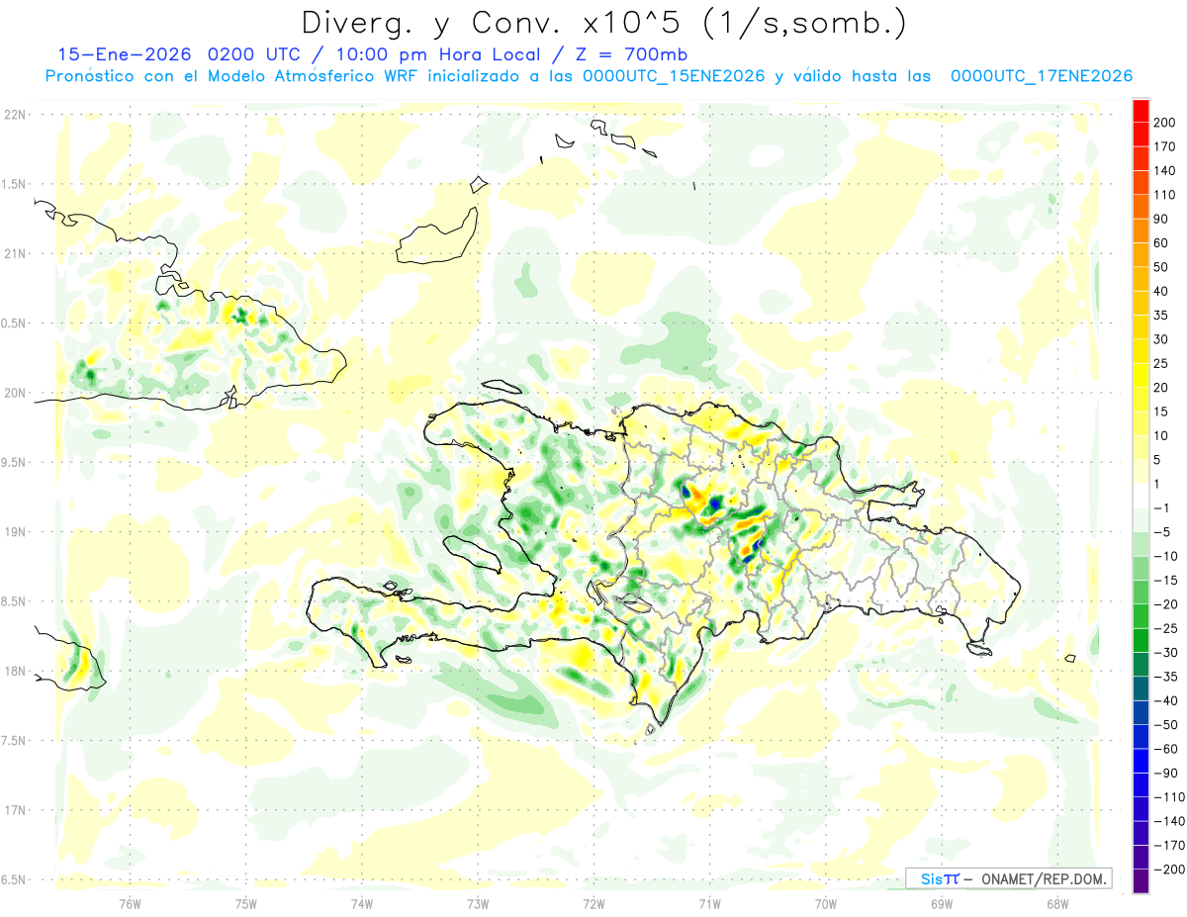Click the '0000UTC_15ENE2026' initialization time text

click(675, 76)
